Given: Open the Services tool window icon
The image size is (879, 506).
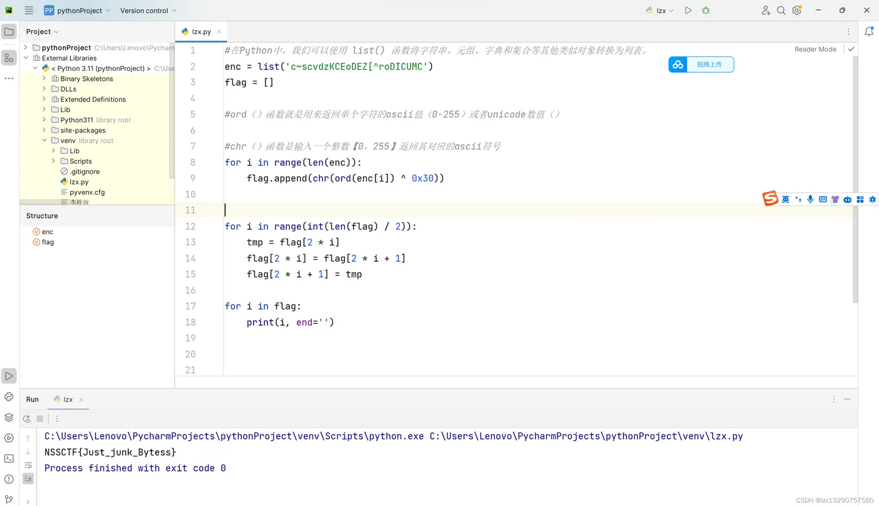Looking at the screenshot, I should 9,438.
